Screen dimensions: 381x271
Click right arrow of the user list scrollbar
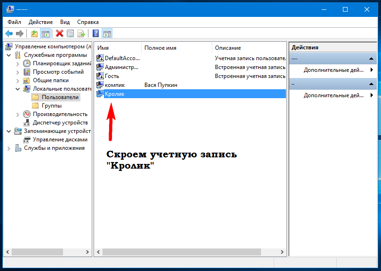tap(282, 252)
